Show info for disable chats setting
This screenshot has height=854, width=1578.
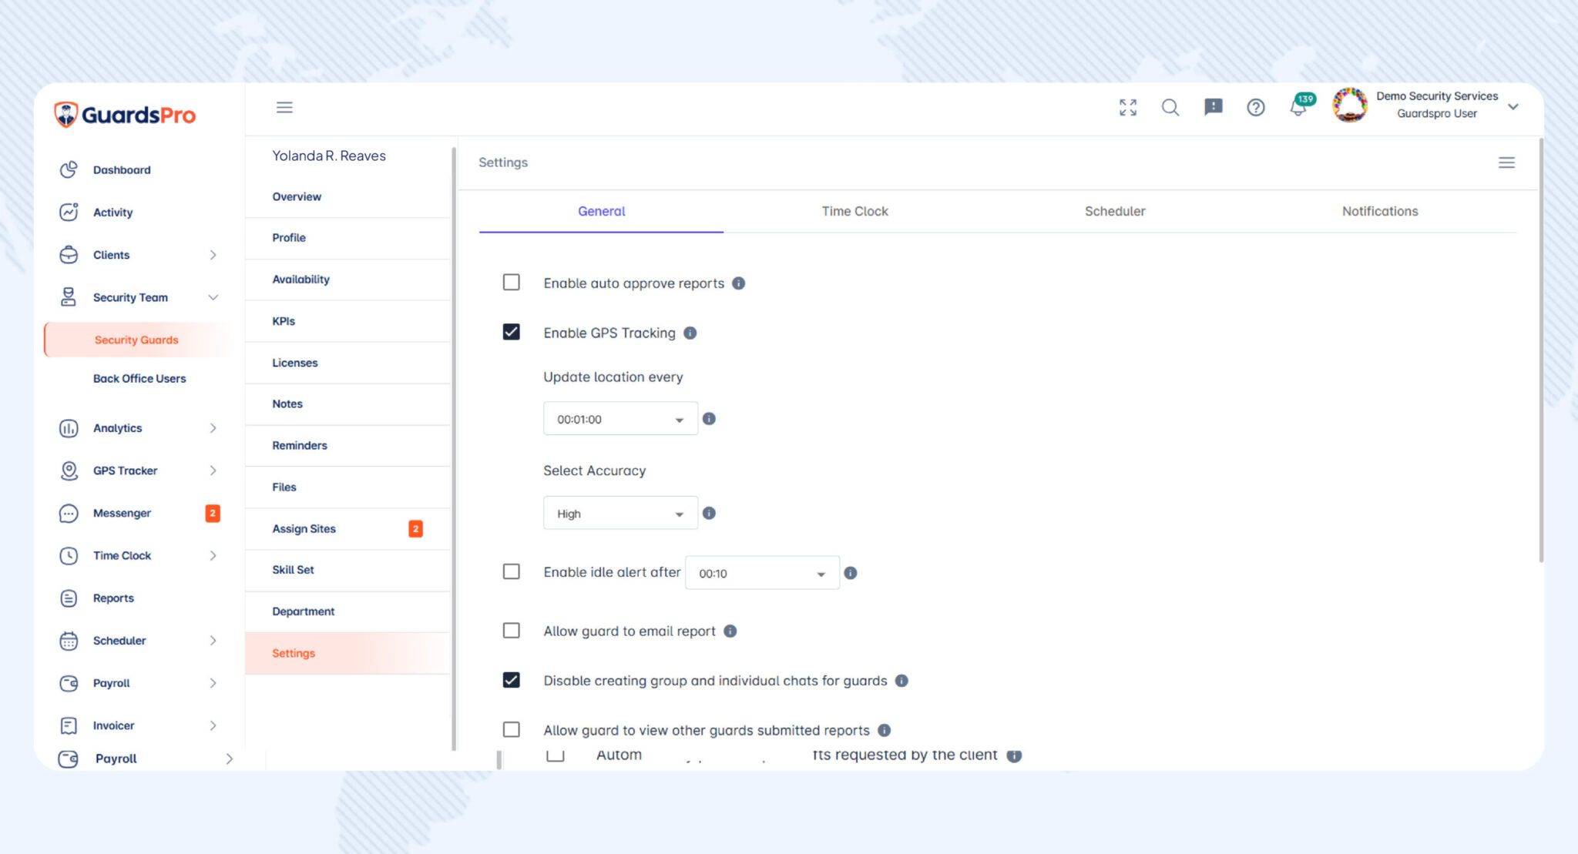tap(901, 681)
